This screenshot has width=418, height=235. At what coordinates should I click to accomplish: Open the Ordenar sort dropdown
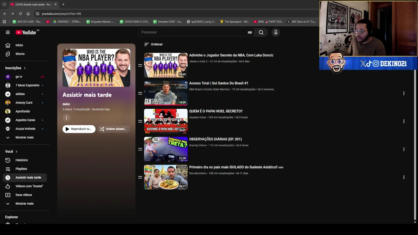pyautogui.click(x=153, y=44)
